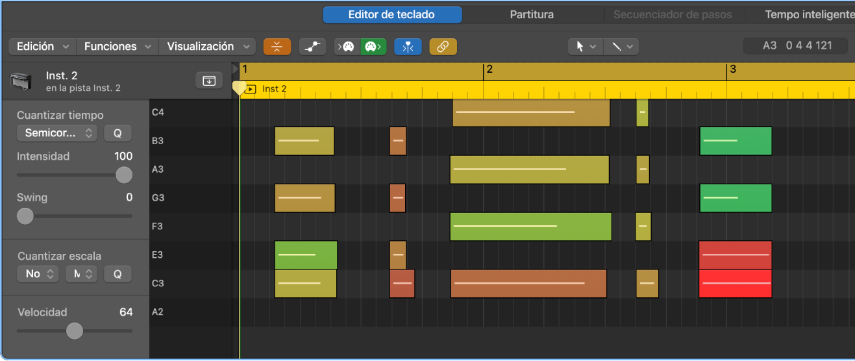Click the Q button under Cuantizar escala
Screen dimensions: 855x361
click(118, 274)
